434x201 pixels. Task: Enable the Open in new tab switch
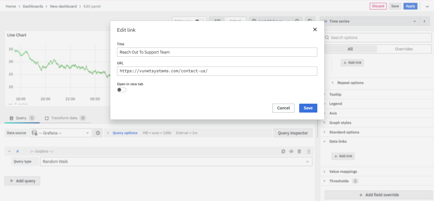(121, 90)
